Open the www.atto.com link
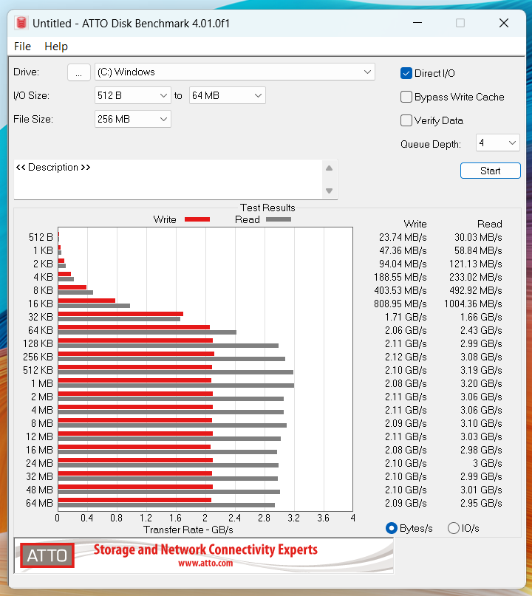 [x=205, y=564]
